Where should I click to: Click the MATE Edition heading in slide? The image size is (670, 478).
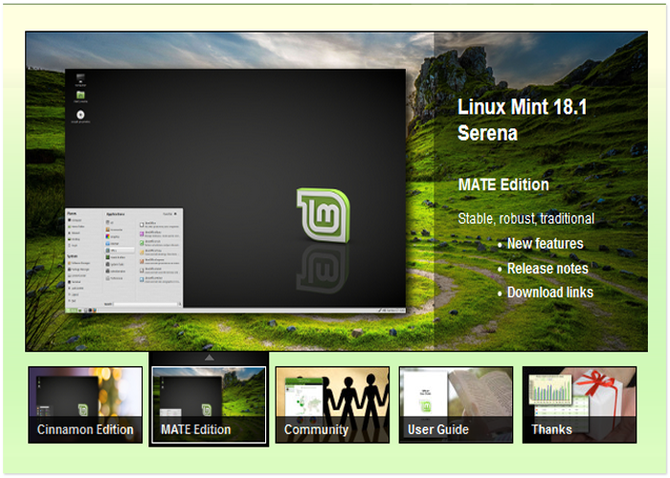tap(503, 185)
